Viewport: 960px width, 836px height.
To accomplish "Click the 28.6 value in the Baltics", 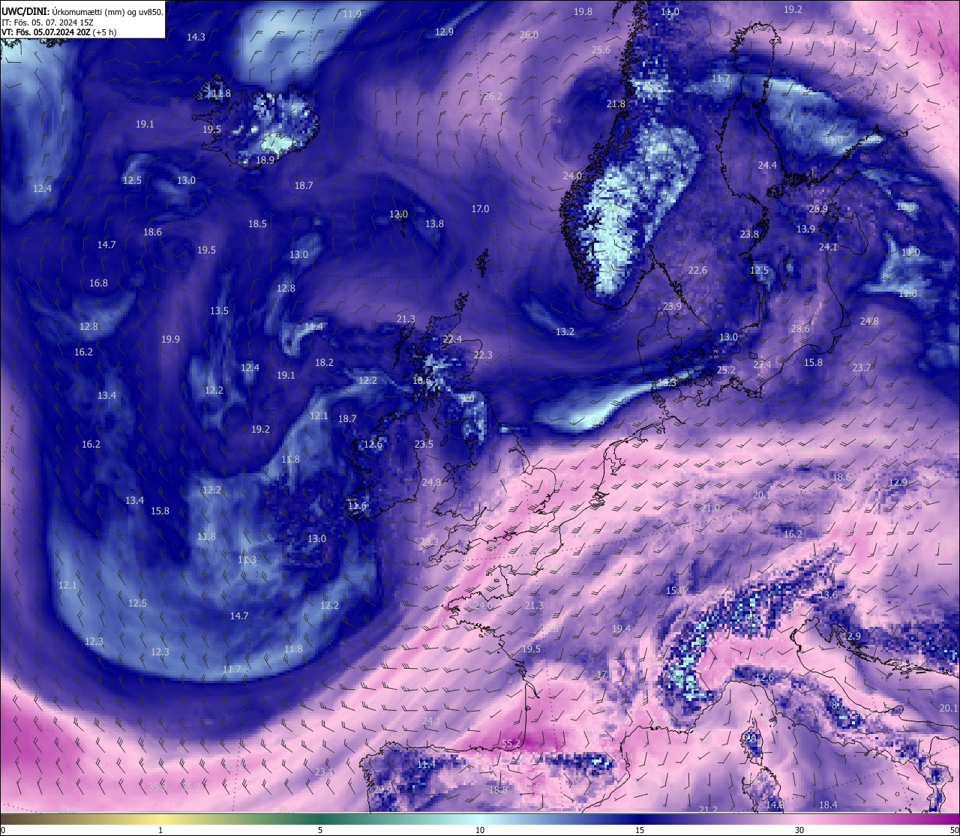I will point(800,328).
